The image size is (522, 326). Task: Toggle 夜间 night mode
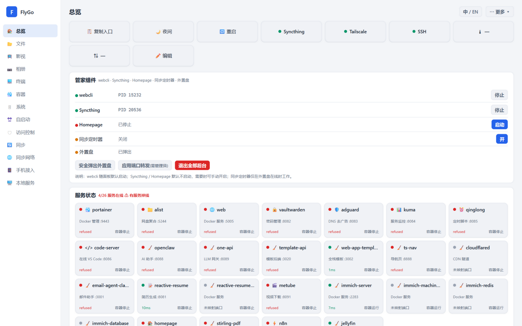point(163,32)
